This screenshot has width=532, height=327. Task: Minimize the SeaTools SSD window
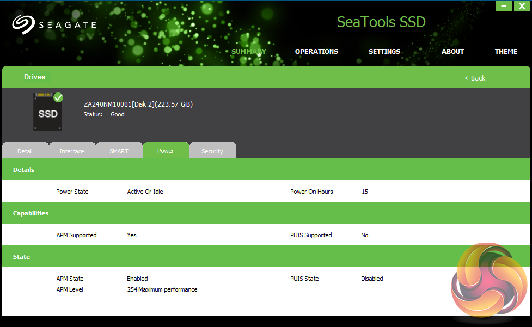(x=504, y=5)
